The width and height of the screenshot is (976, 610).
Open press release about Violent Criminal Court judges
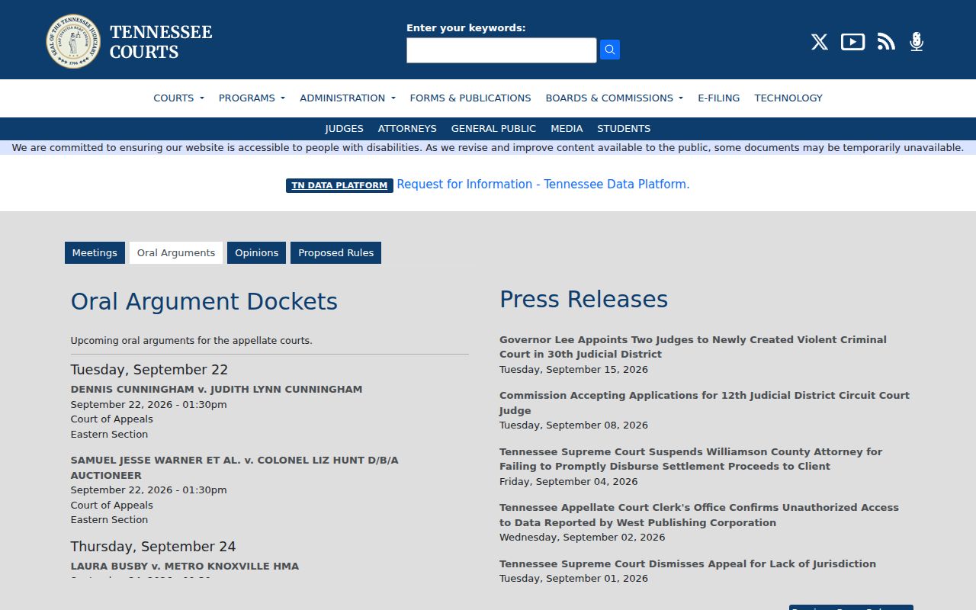pyautogui.click(x=693, y=347)
